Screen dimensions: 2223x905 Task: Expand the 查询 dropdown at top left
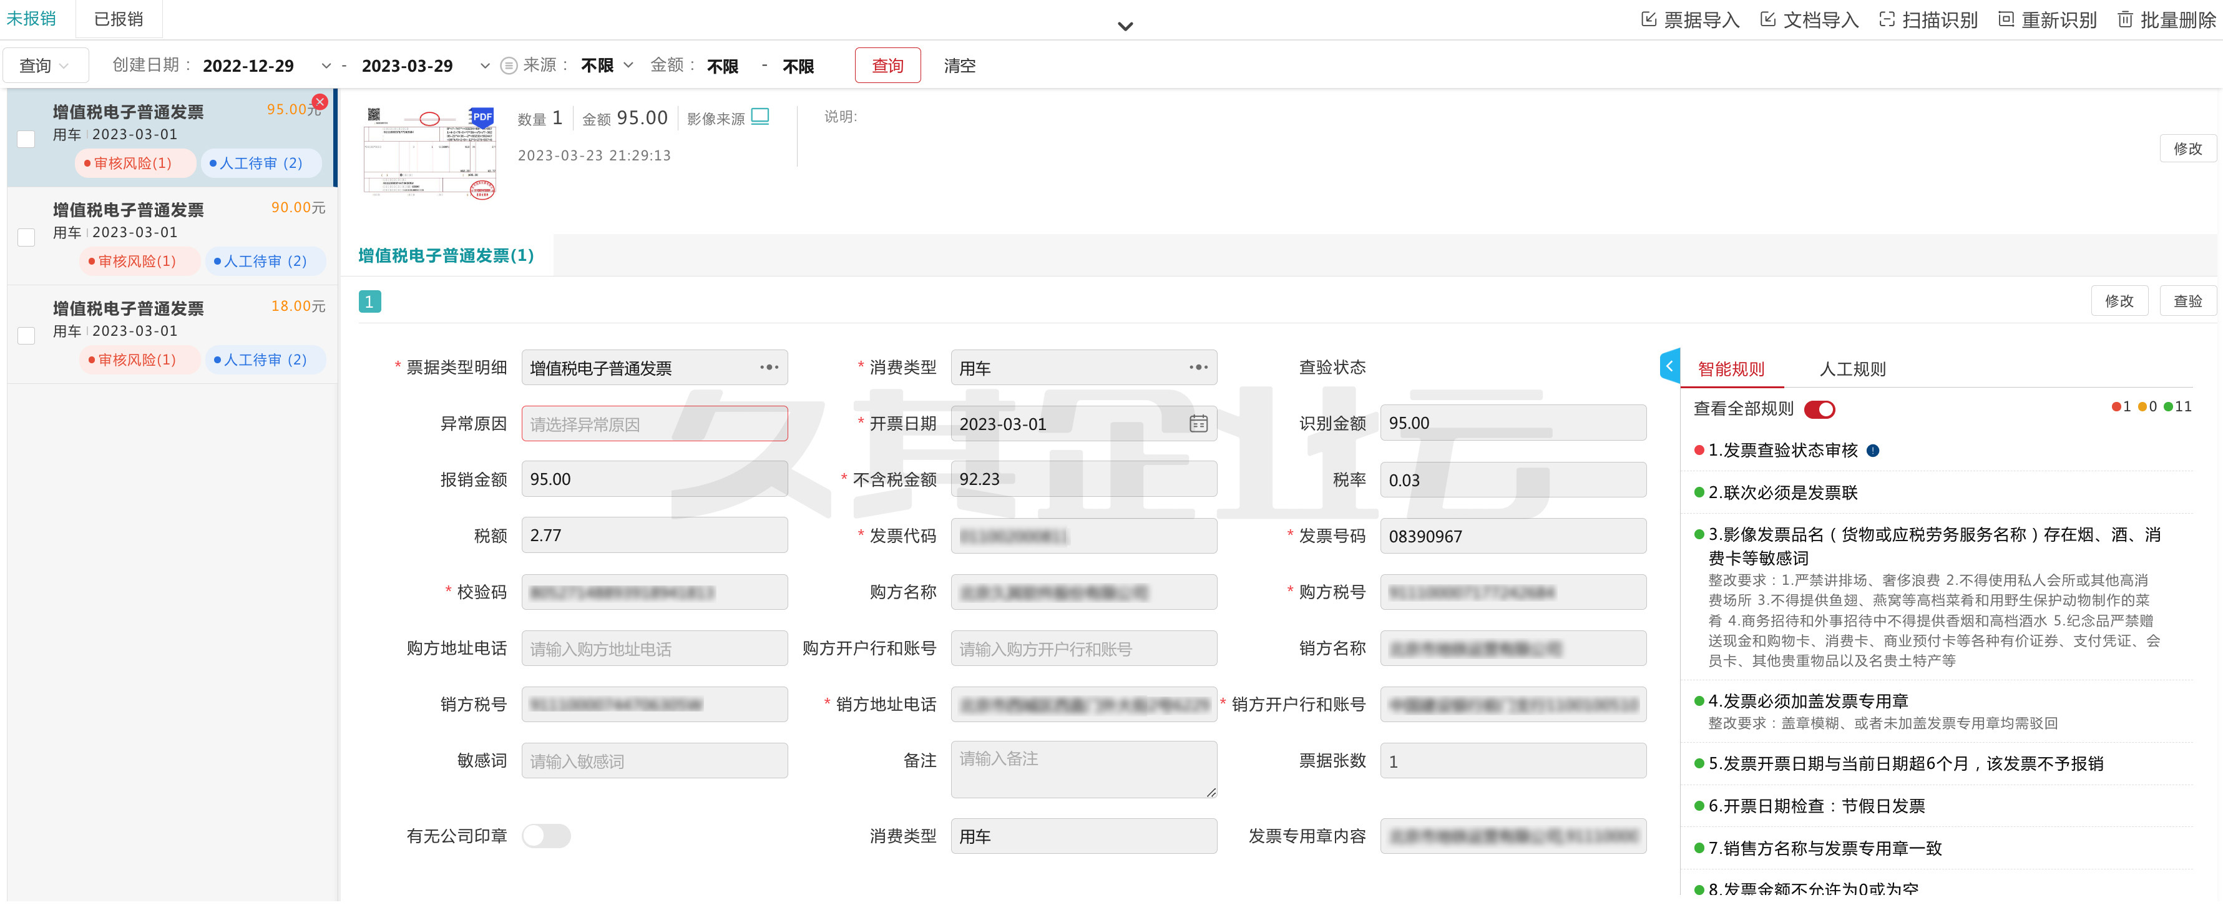[45, 66]
